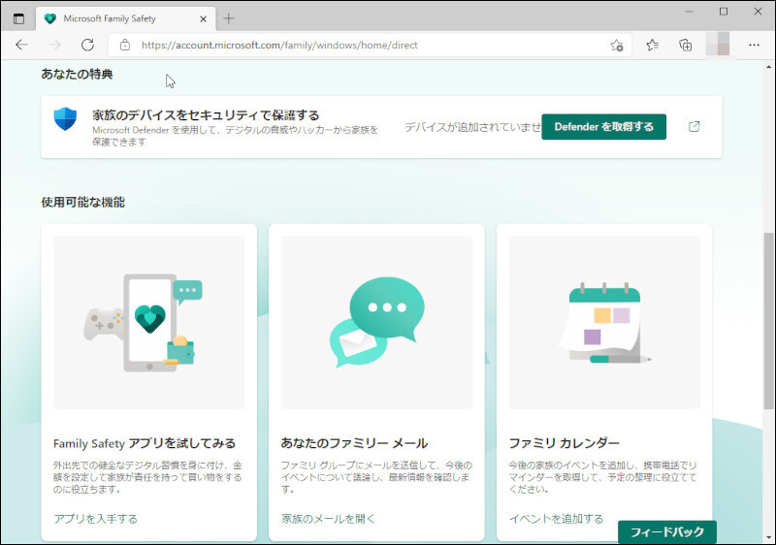
Task: Click the Defender を取得する button
Action: (603, 127)
